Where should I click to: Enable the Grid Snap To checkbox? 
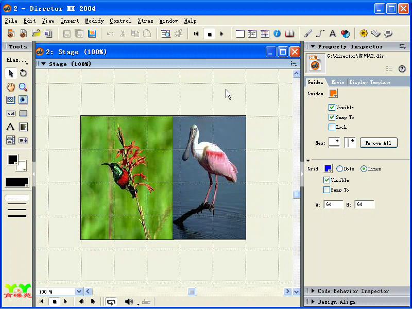(x=327, y=190)
